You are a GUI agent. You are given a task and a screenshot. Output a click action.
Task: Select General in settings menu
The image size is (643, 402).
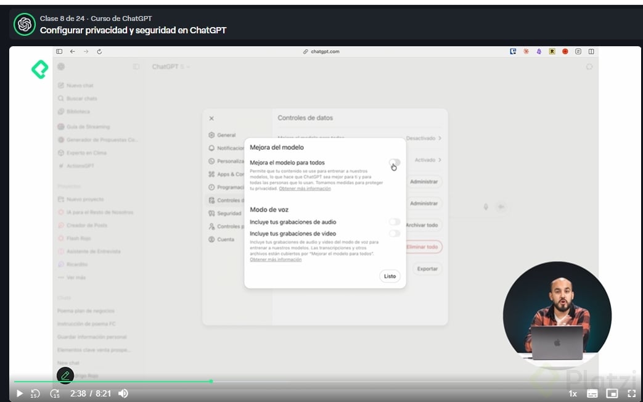(223, 135)
